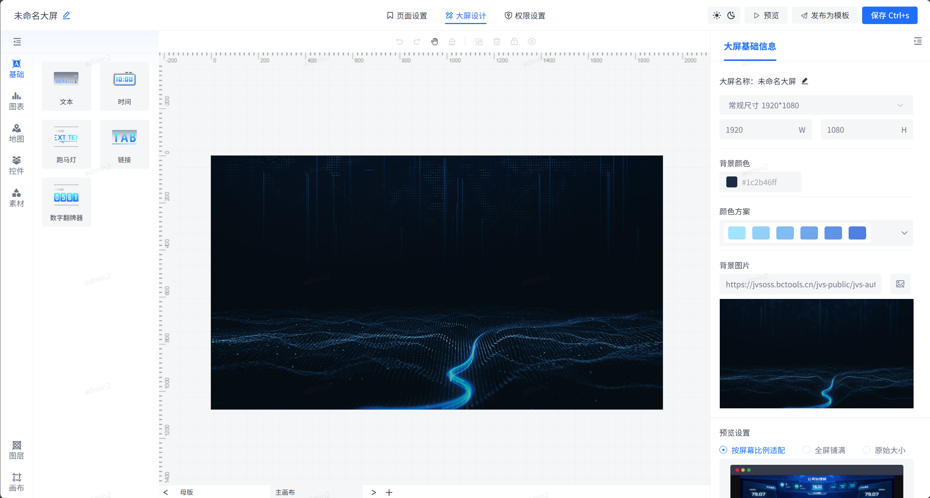The image size is (930, 498).
Task: Click the background image picker icon
Action: coord(900,284)
